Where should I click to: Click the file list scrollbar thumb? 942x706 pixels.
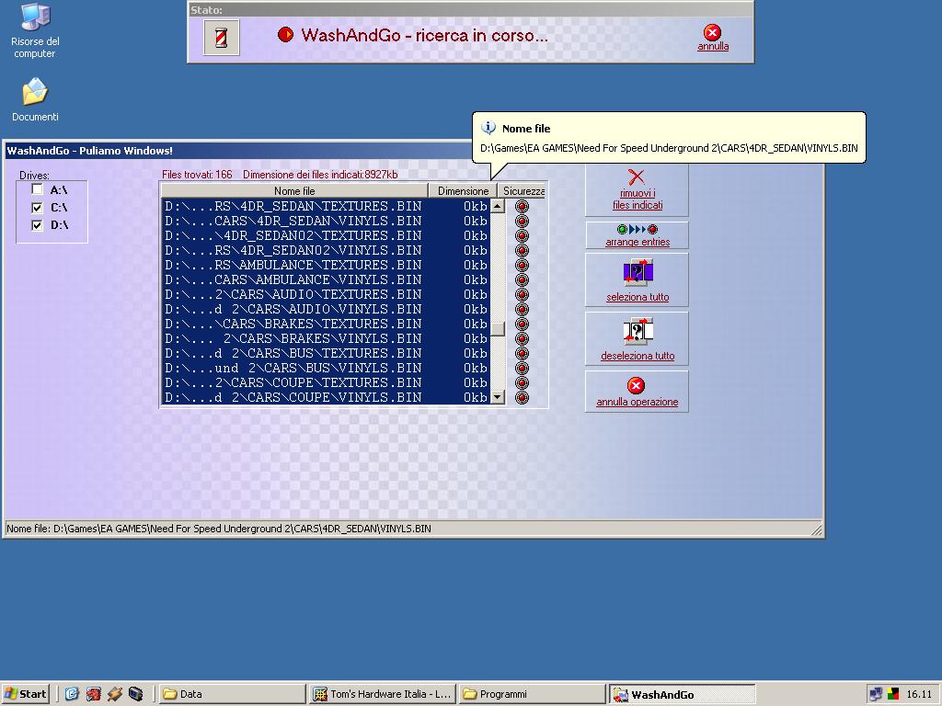pyautogui.click(x=498, y=329)
